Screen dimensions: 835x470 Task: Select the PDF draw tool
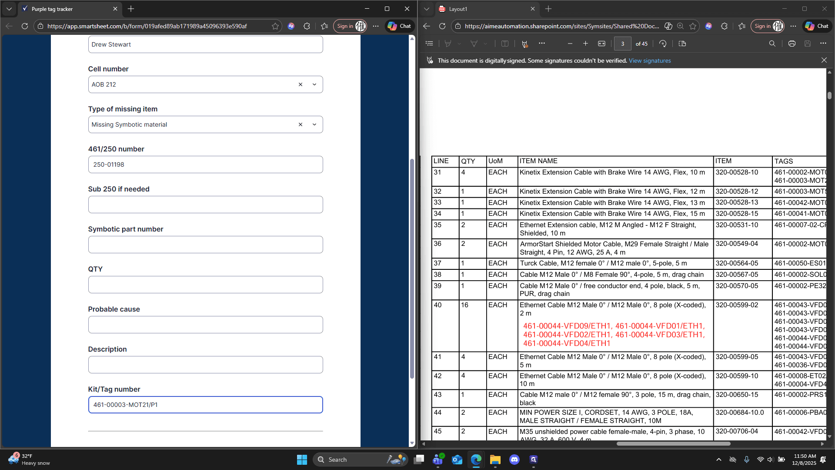click(x=474, y=44)
